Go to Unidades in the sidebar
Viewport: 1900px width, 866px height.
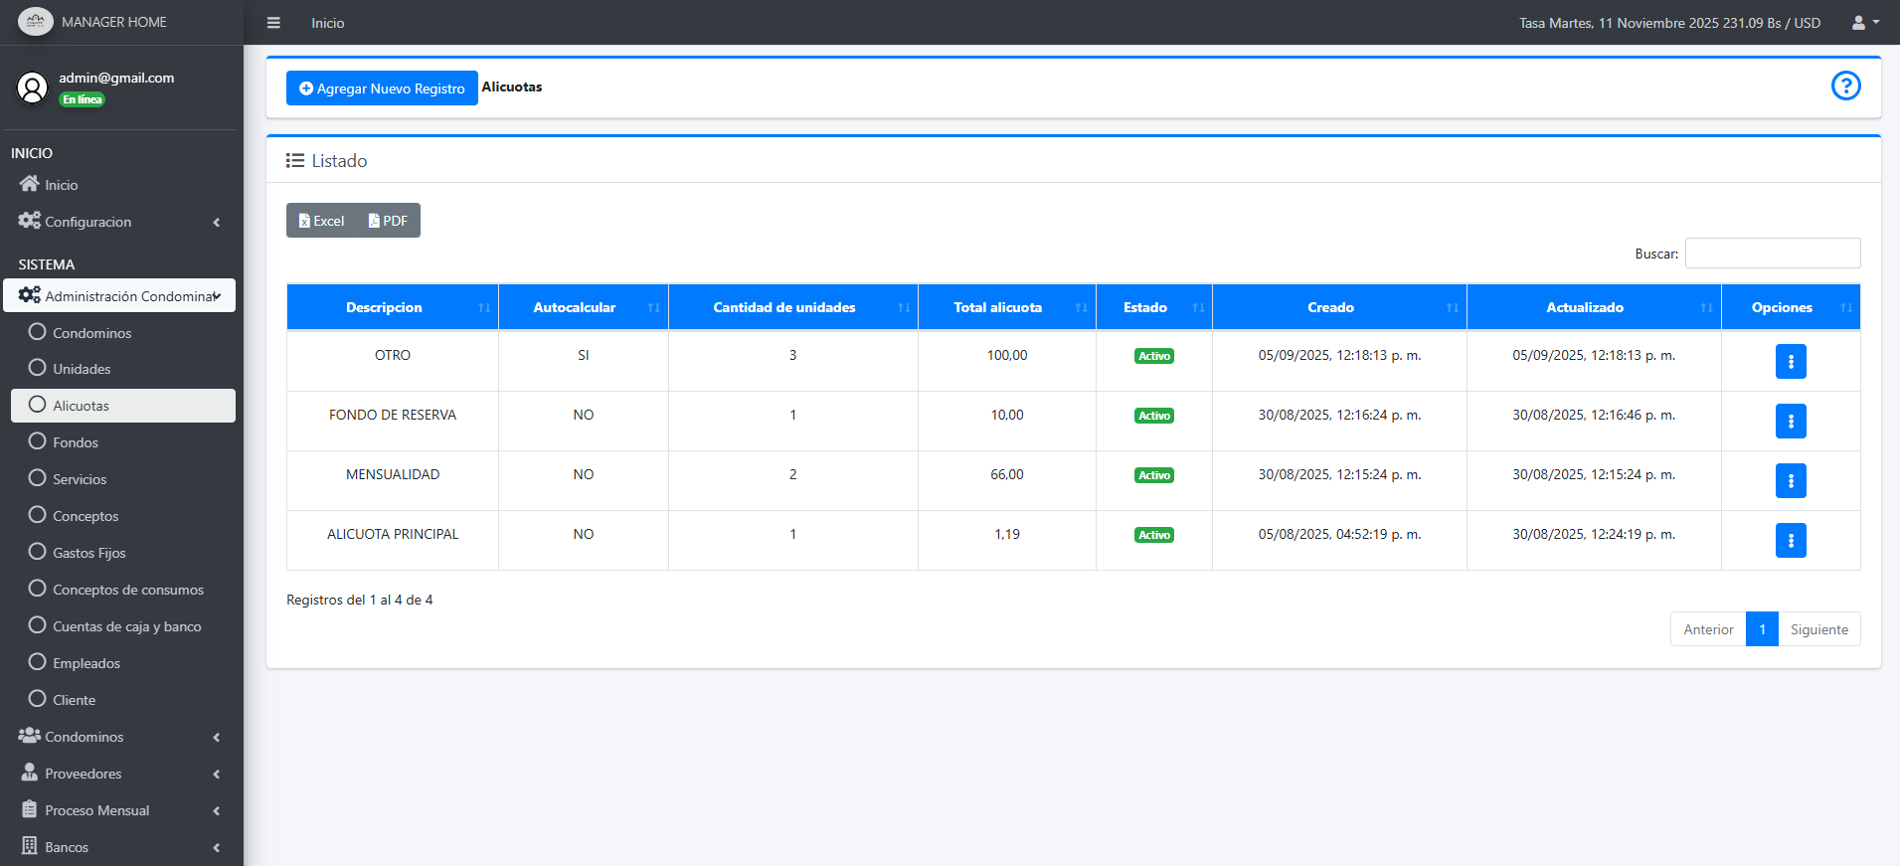(x=82, y=369)
